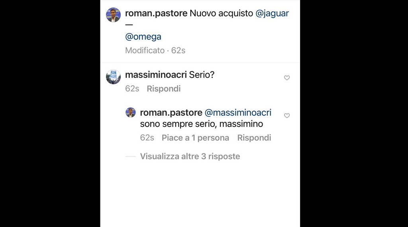Click the "Modificato · 62s" caption label
408x227 pixels.
tap(155, 50)
